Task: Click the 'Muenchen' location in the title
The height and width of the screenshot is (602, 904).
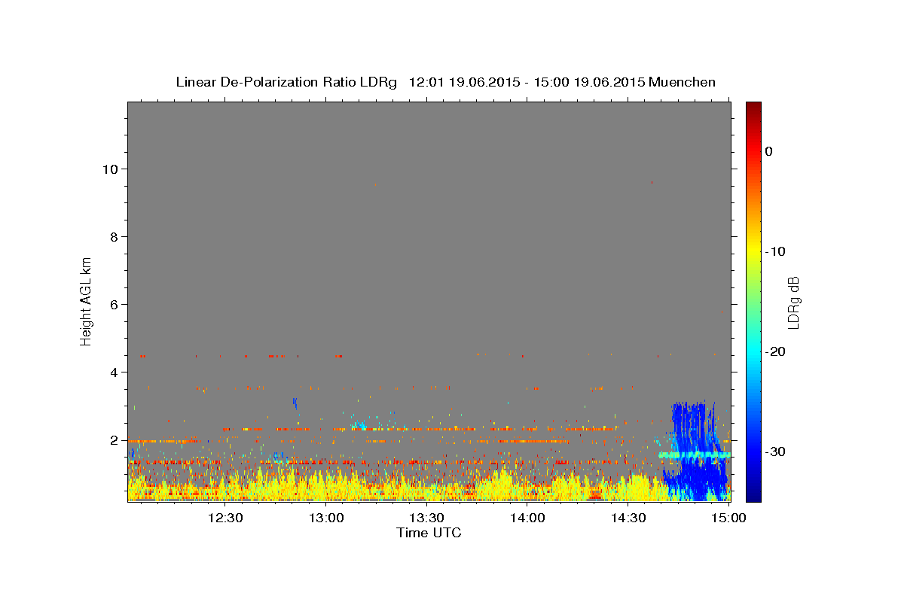Action: [x=683, y=82]
